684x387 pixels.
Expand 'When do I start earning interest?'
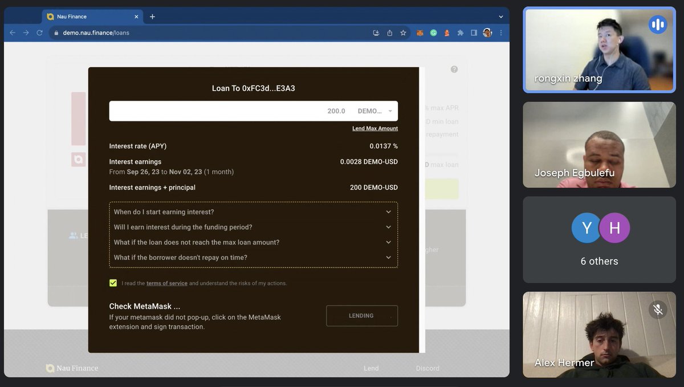[x=253, y=212]
